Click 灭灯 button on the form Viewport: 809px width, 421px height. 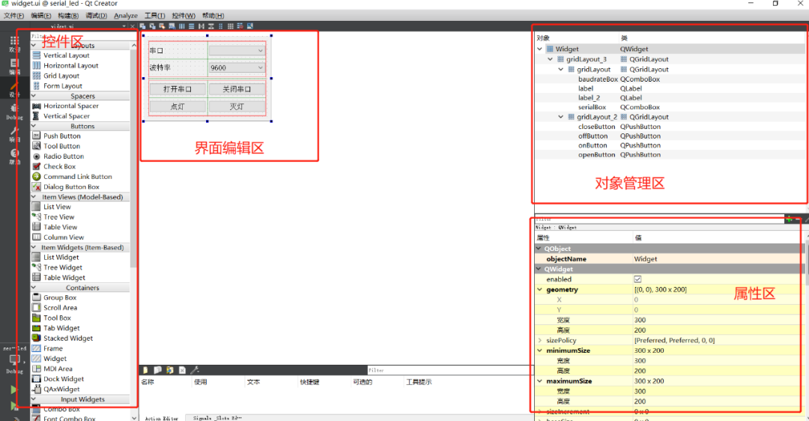click(237, 107)
